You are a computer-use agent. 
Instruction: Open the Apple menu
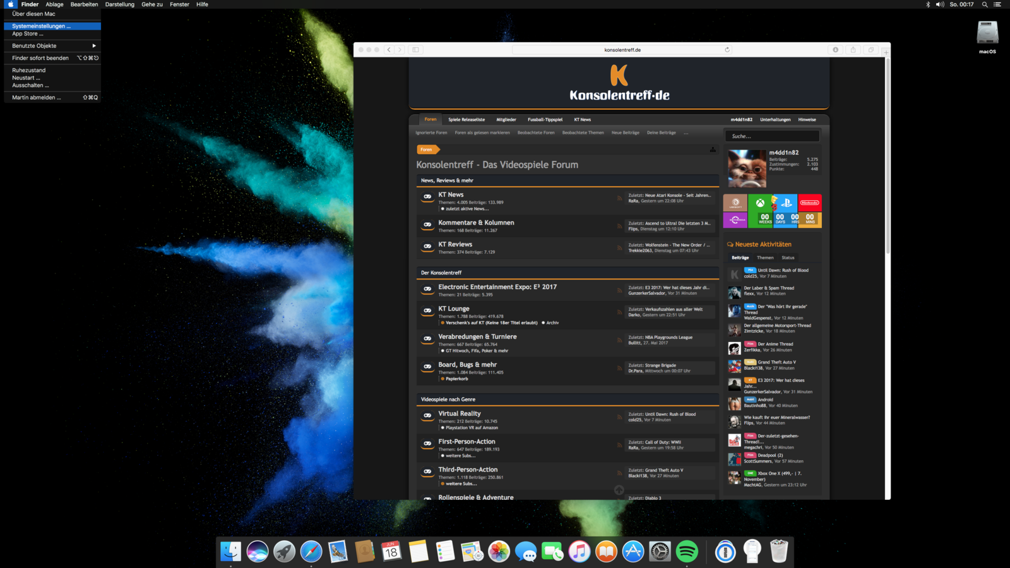pos(11,4)
